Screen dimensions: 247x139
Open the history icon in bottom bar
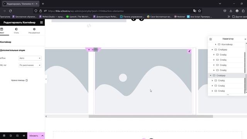pos(11,136)
